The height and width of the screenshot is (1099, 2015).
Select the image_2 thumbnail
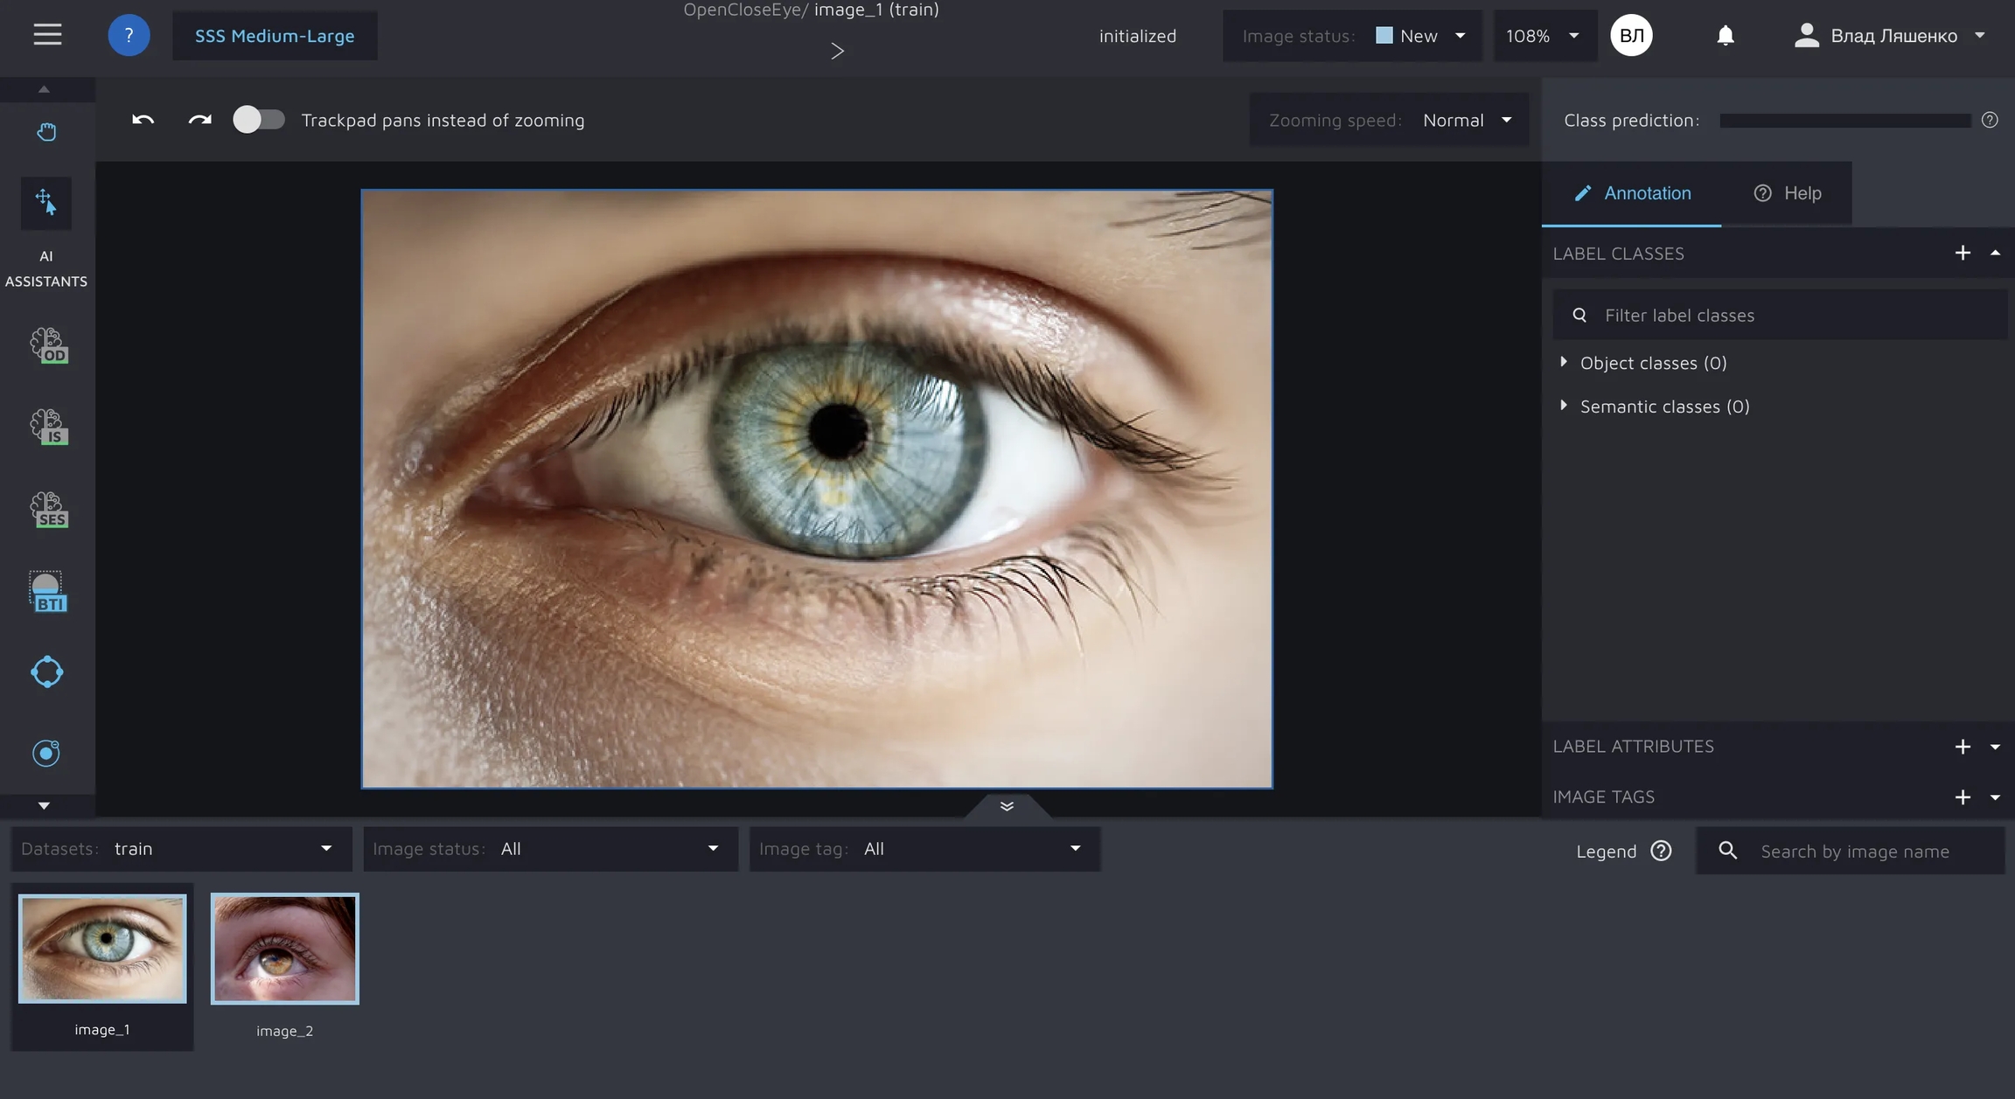(x=284, y=948)
